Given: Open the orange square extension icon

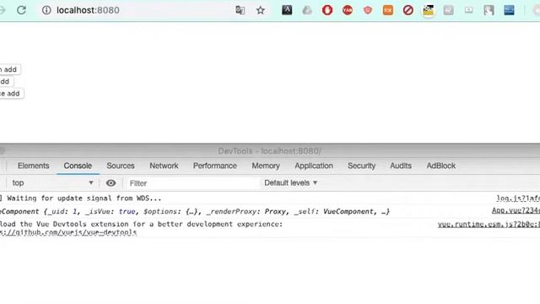Looking at the screenshot, I should pos(388,10).
